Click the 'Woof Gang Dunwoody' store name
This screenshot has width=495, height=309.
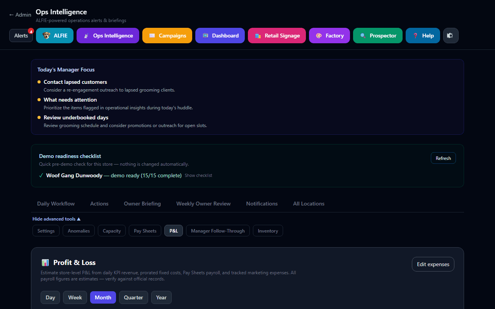click(74, 175)
